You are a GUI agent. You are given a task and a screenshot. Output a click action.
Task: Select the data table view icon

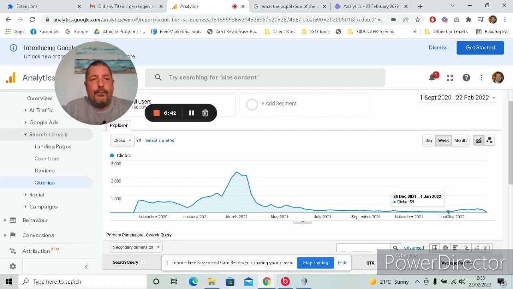pos(434,248)
